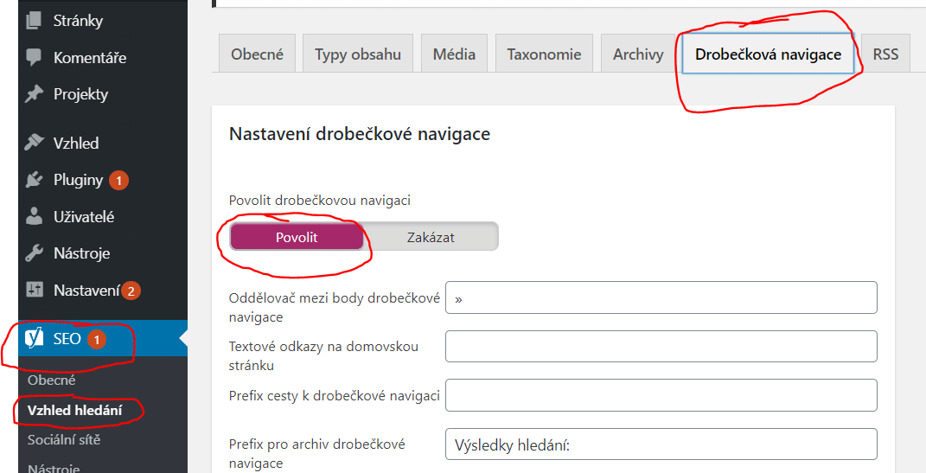Click the breadcrumb separator input field
This screenshot has width=926, height=473.
click(661, 297)
